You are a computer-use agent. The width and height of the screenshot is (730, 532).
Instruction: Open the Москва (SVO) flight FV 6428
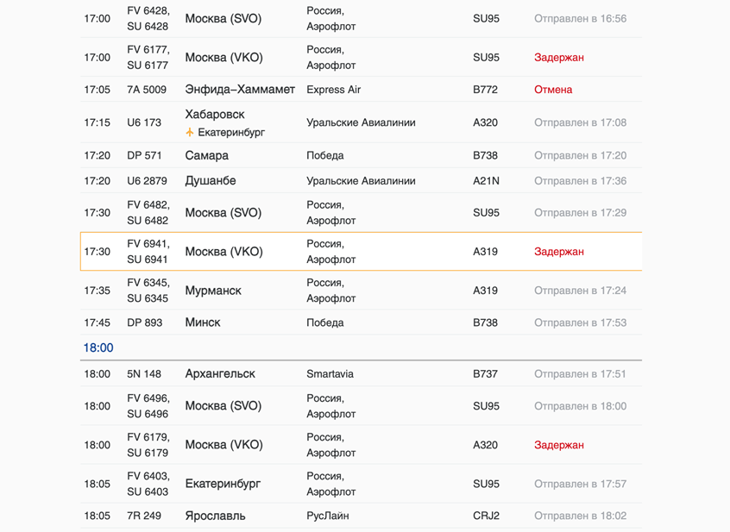[x=361, y=19]
